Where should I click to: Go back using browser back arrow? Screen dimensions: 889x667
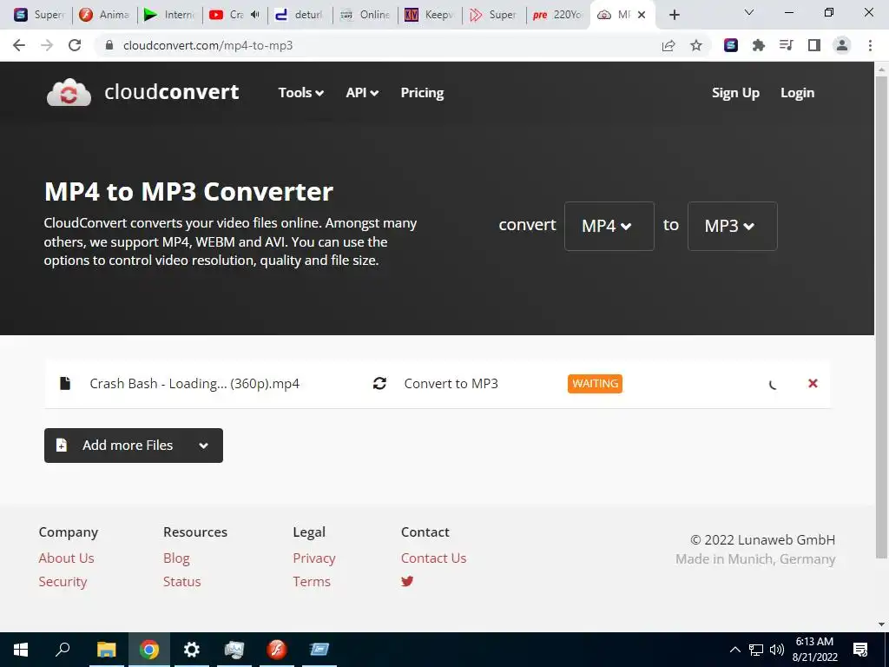[x=19, y=45]
